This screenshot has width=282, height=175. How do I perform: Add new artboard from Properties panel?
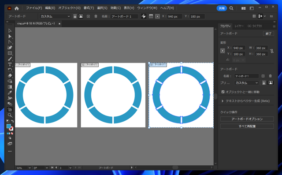pyautogui.click(x=263, y=76)
